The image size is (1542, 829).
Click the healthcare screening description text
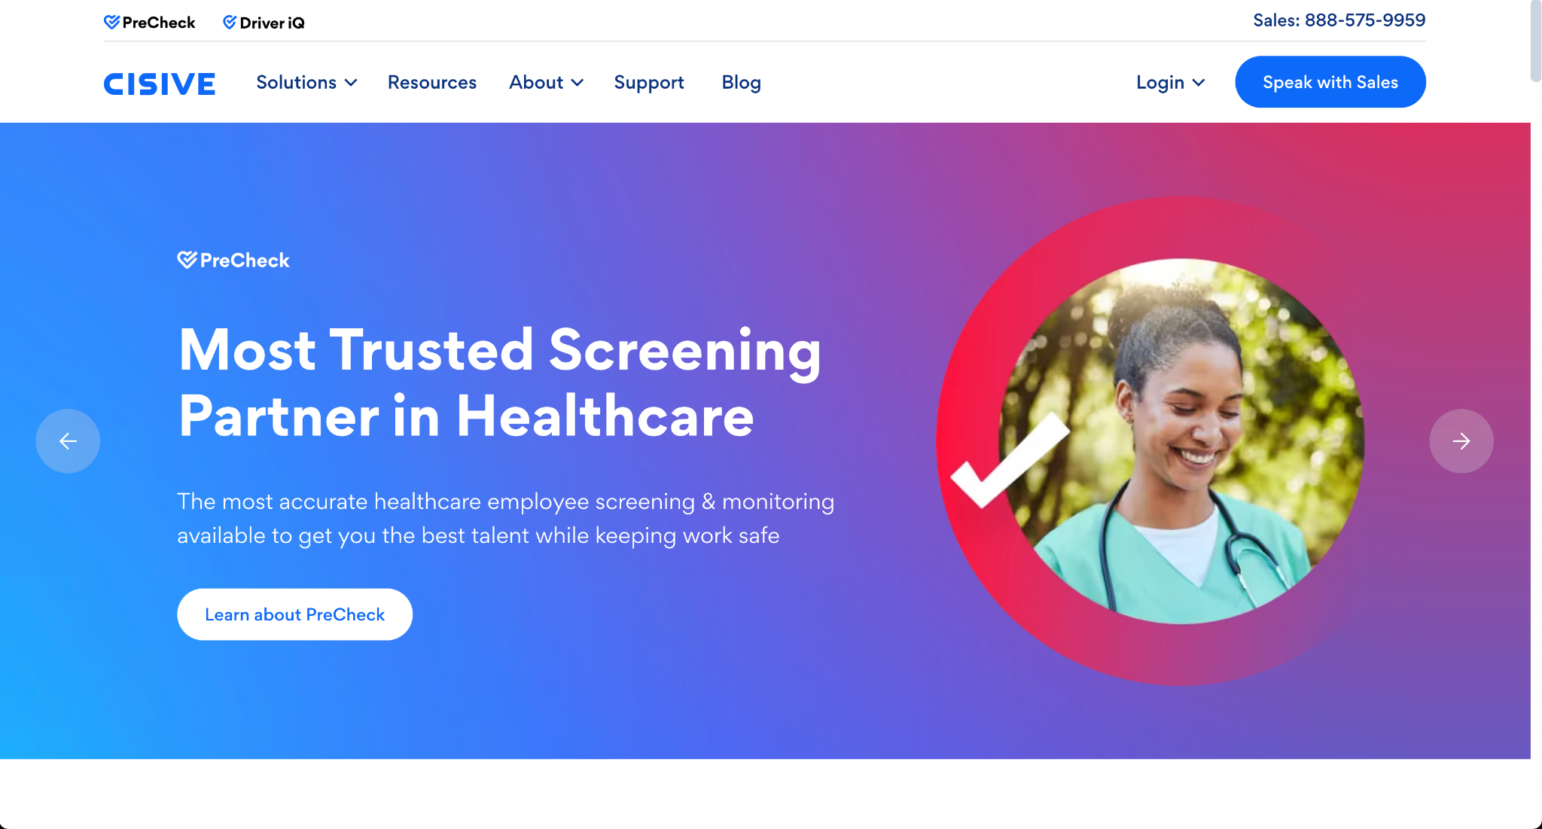(506, 519)
